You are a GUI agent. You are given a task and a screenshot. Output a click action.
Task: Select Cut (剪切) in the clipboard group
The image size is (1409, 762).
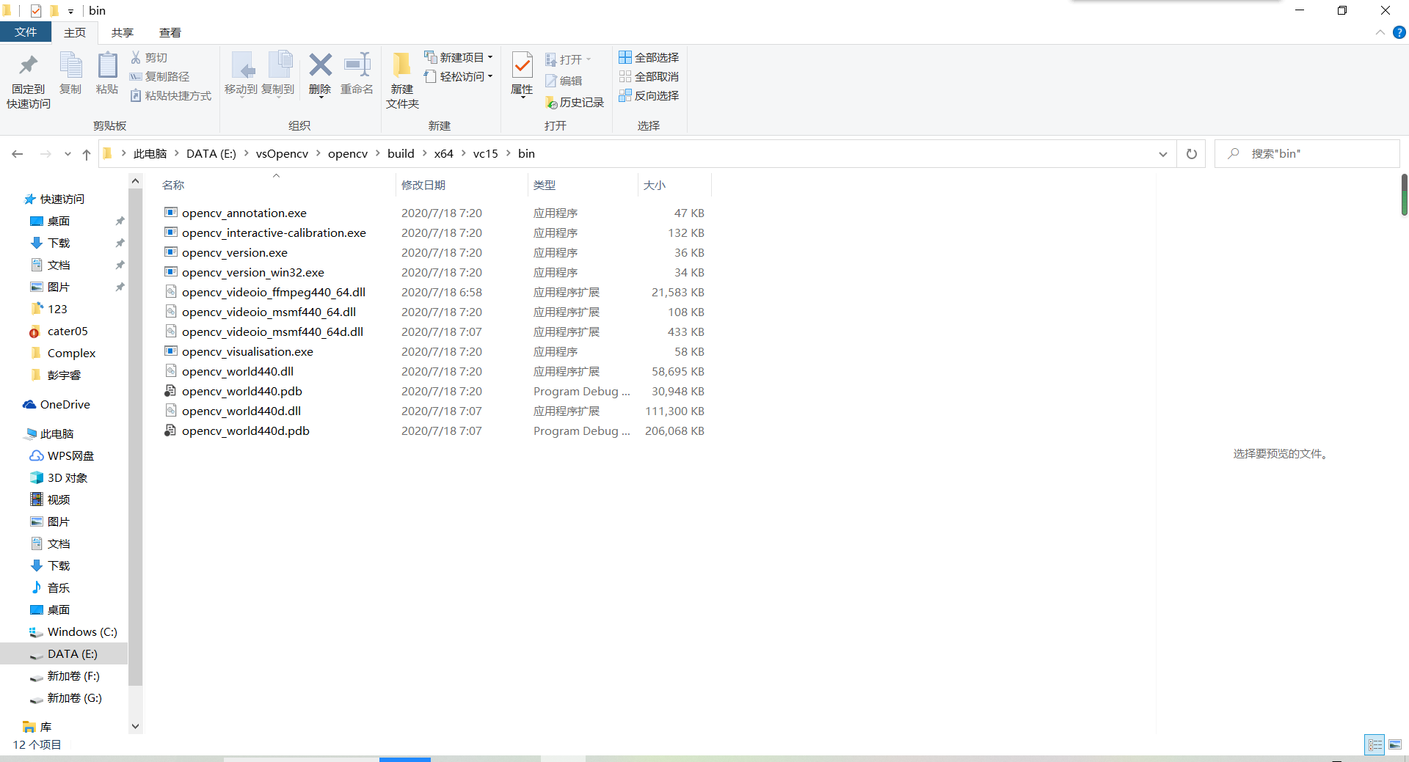coord(150,57)
